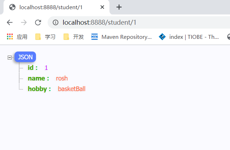Open the 学习 bookmark folder
The width and height of the screenshot is (230, 150).
(45, 37)
